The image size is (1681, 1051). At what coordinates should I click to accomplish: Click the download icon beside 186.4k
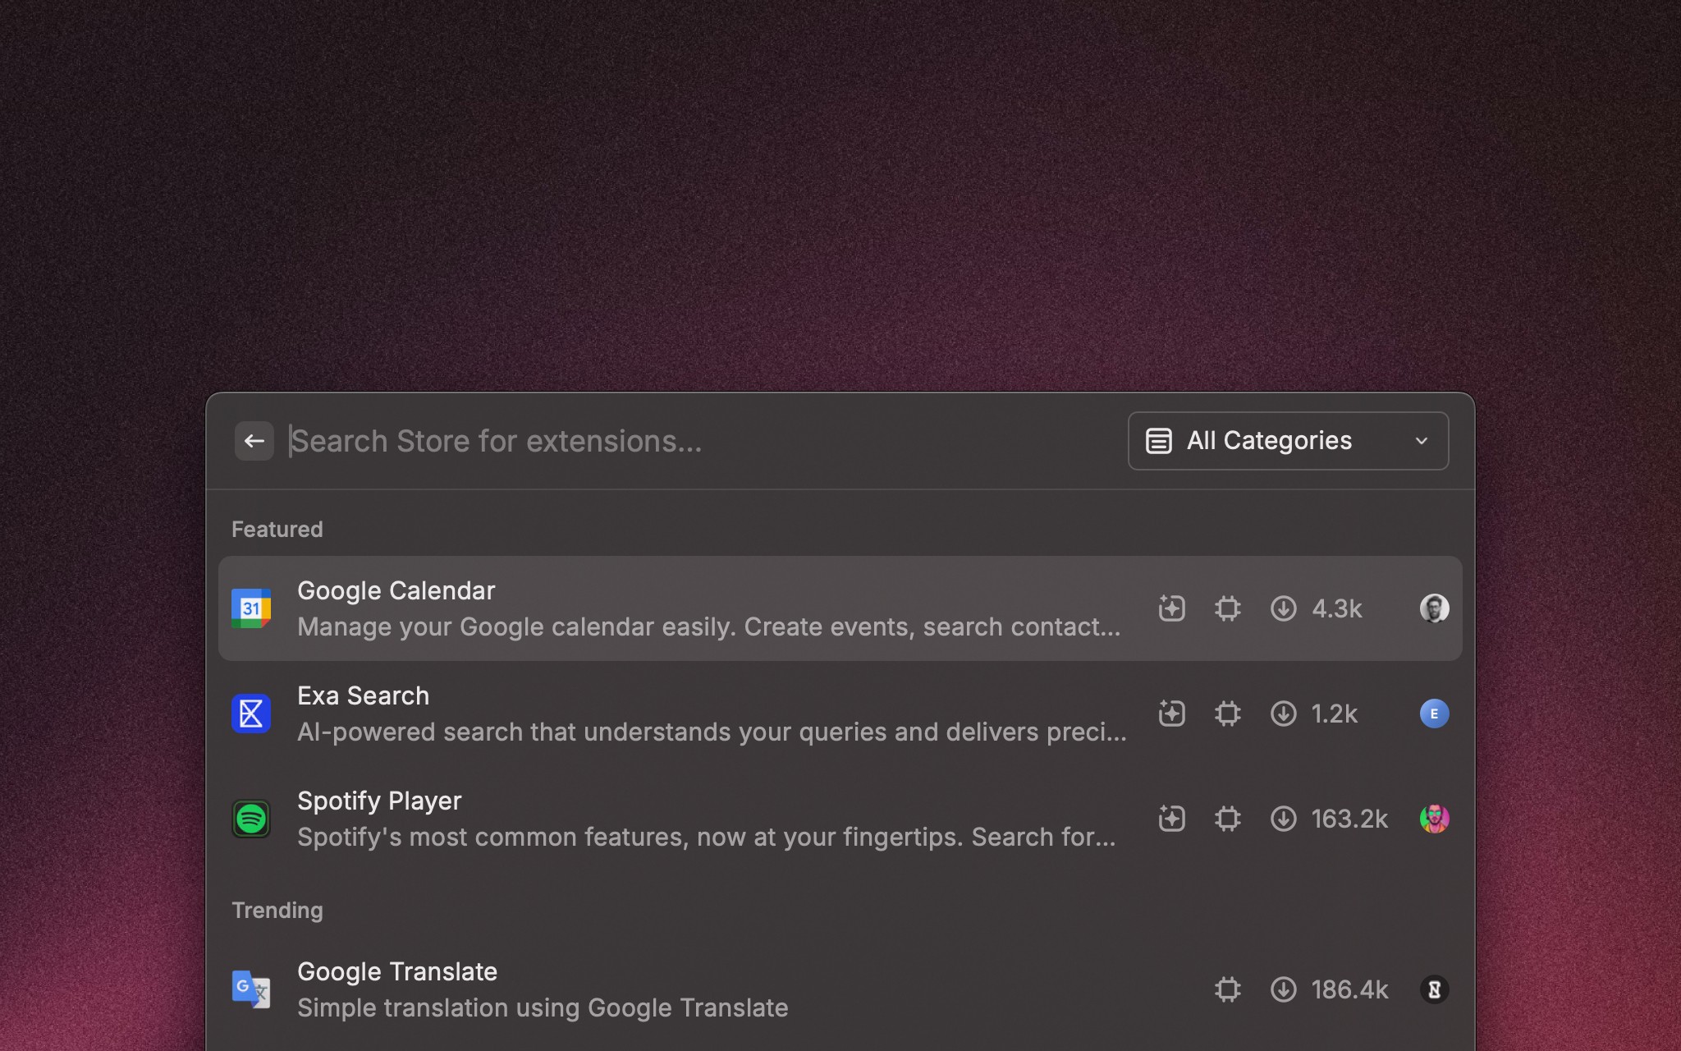click(x=1283, y=989)
